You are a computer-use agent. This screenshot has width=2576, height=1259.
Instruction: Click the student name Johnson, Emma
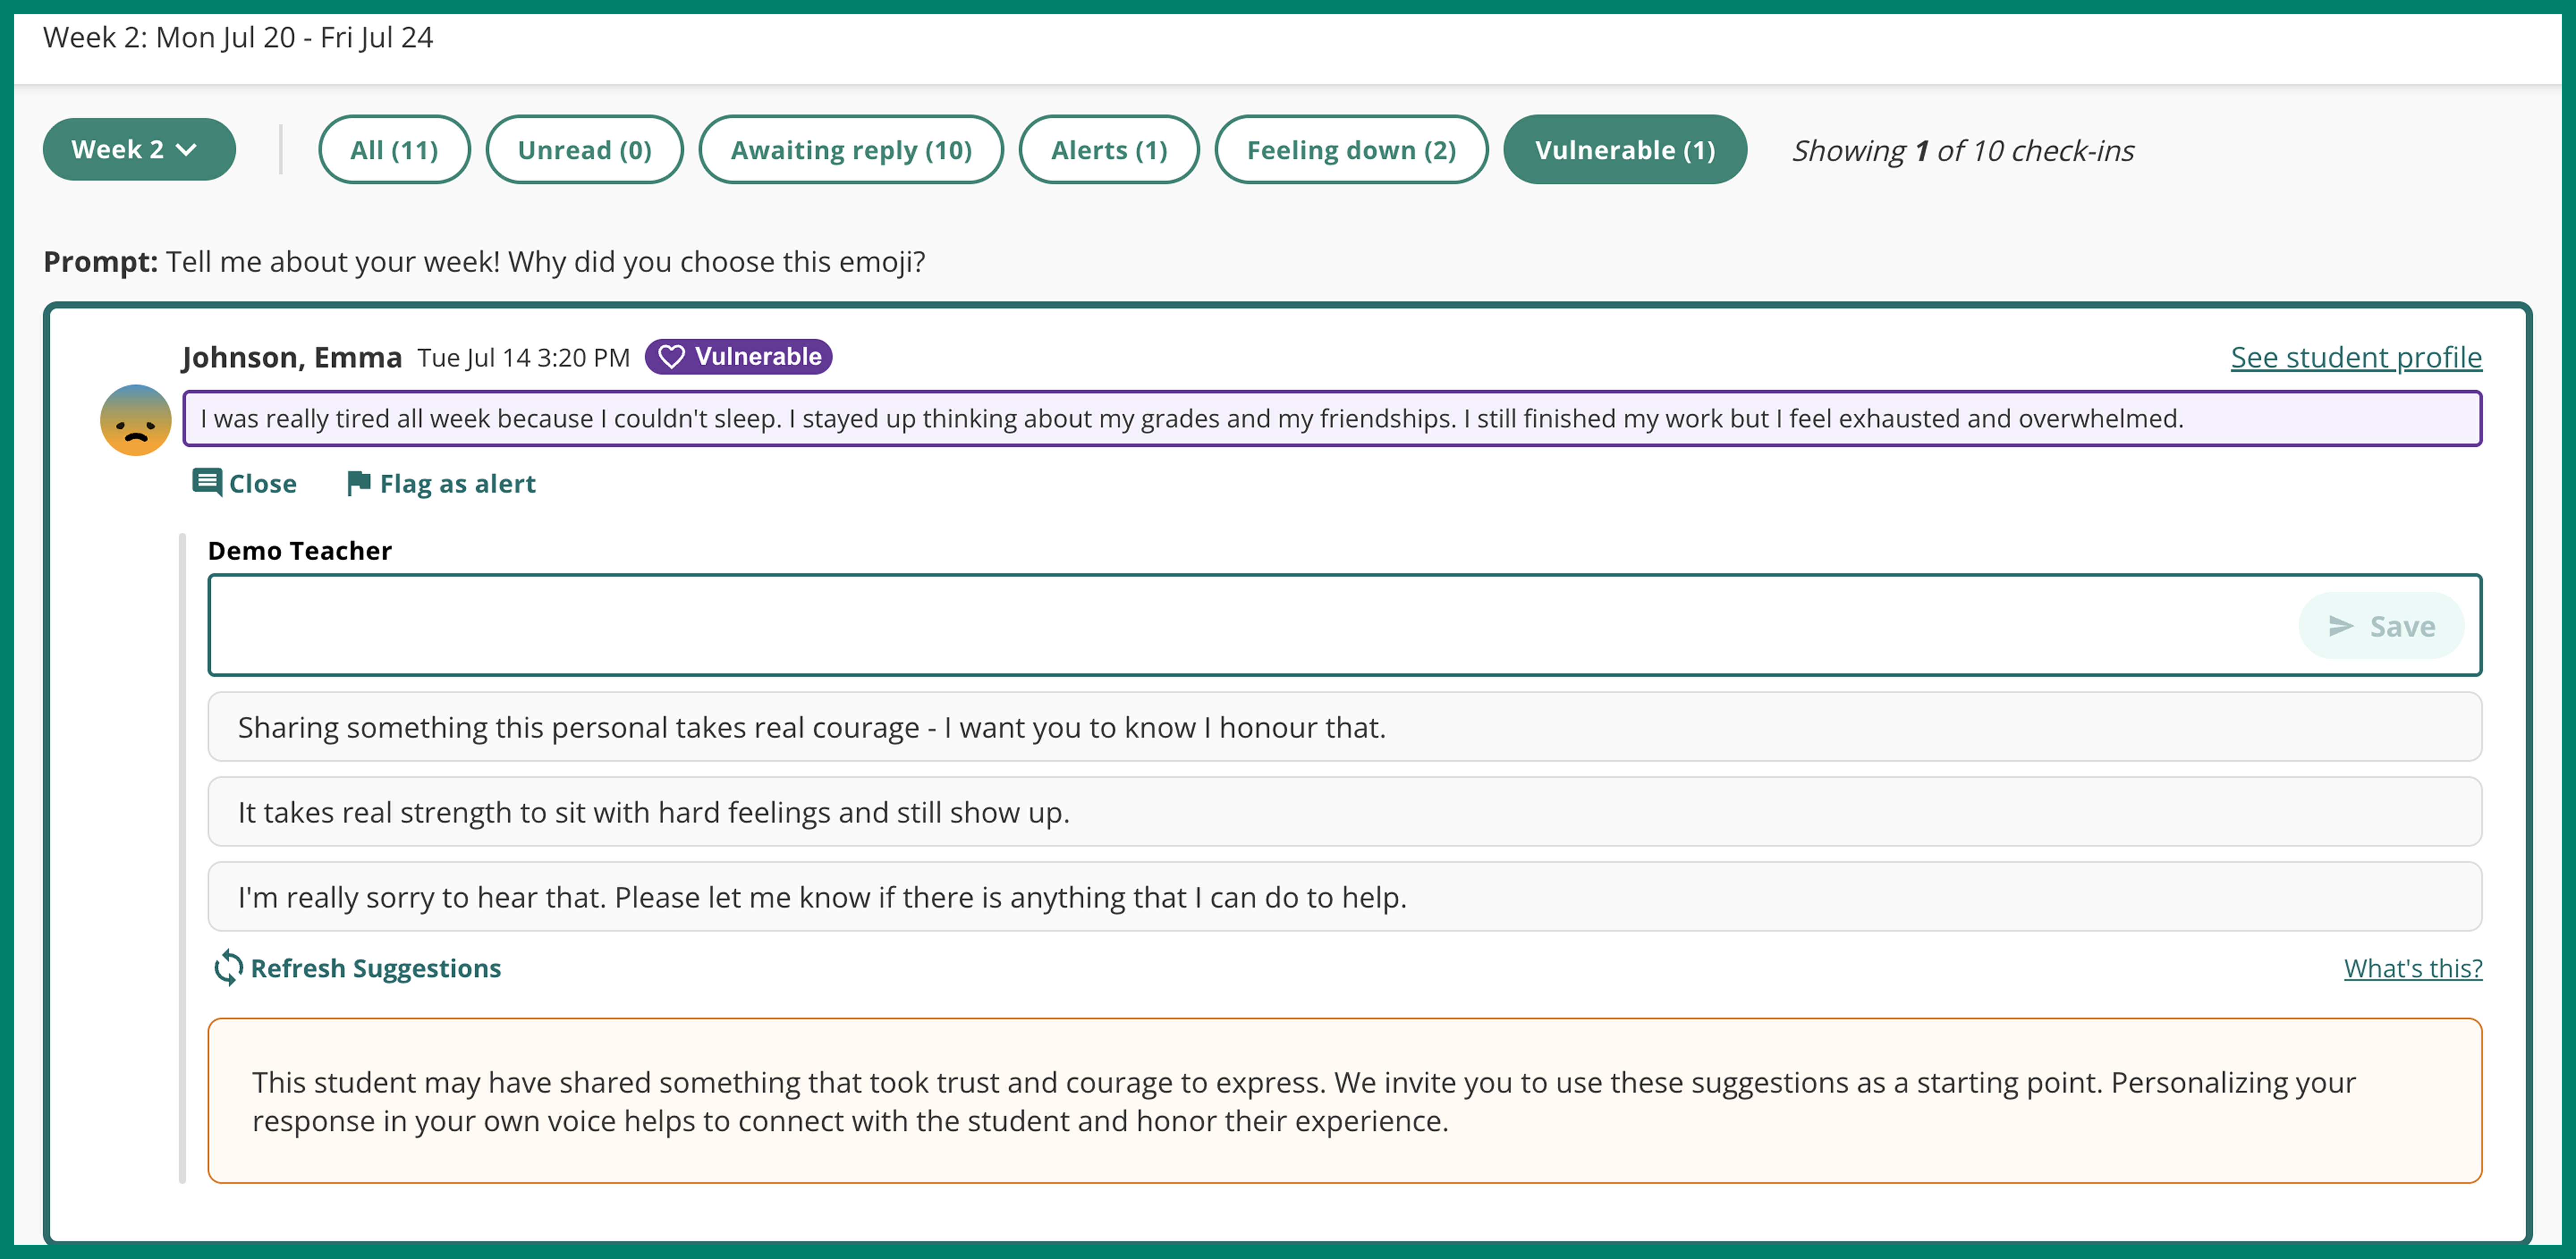click(x=292, y=357)
